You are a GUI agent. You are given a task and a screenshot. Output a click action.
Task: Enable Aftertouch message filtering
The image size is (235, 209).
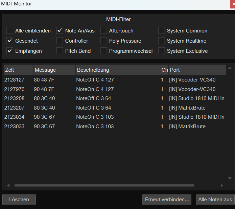pyautogui.click(x=104, y=31)
